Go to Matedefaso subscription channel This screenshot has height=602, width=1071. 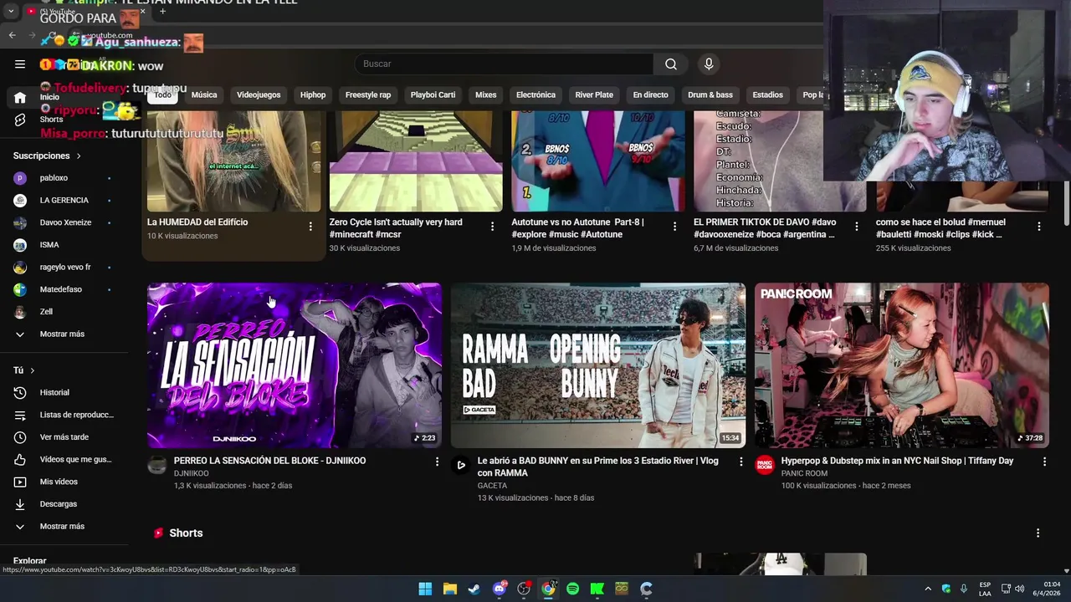click(64, 289)
